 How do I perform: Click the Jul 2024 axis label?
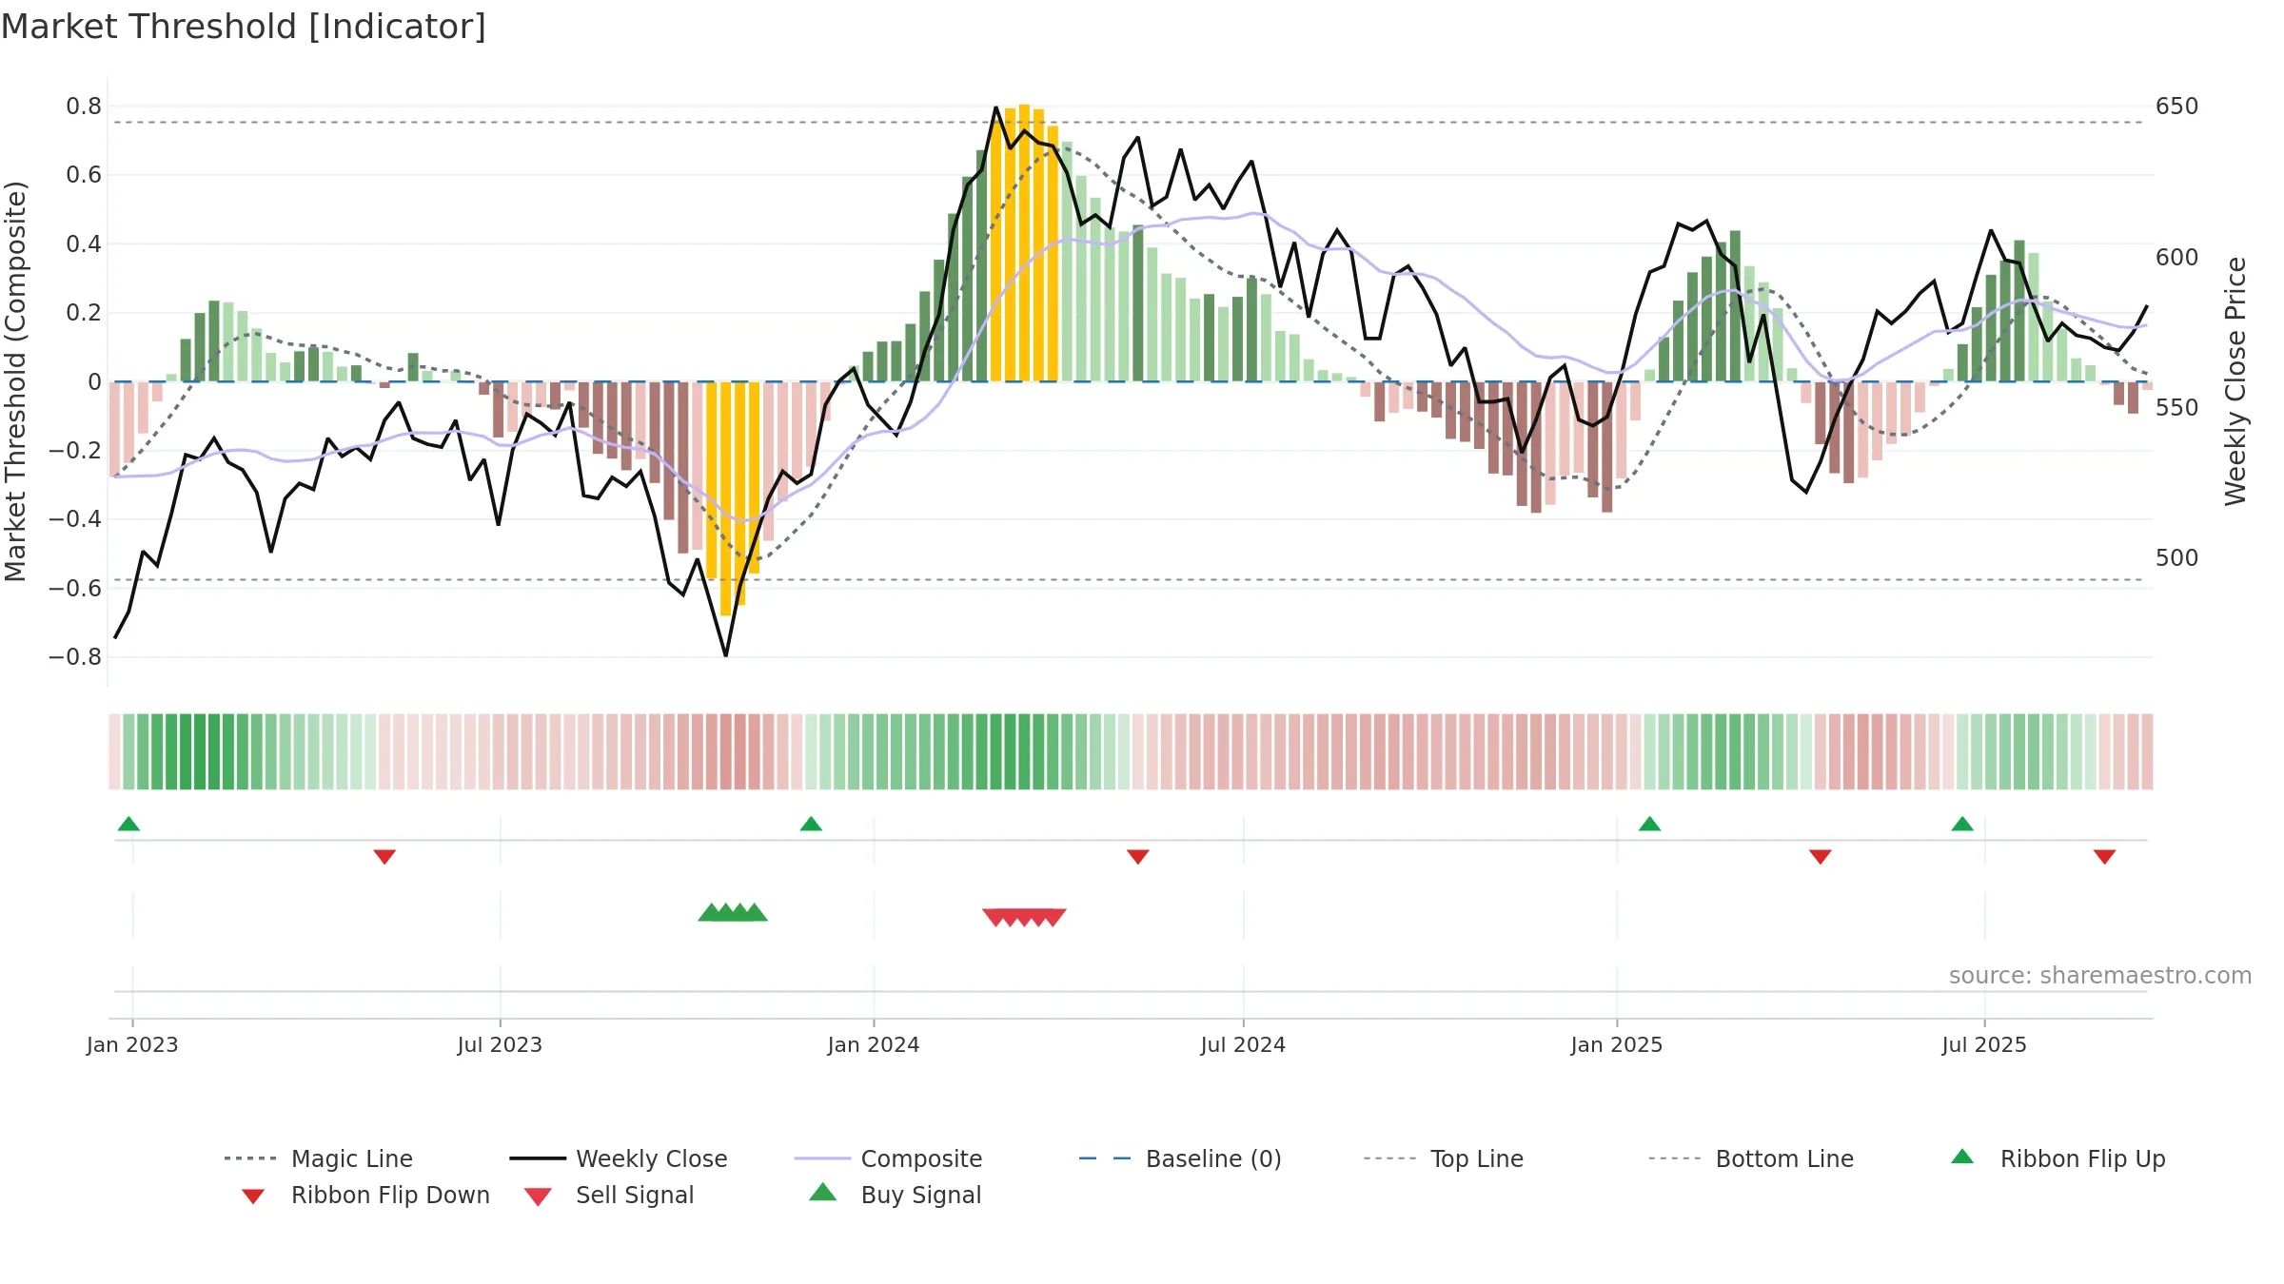pos(1243,1045)
